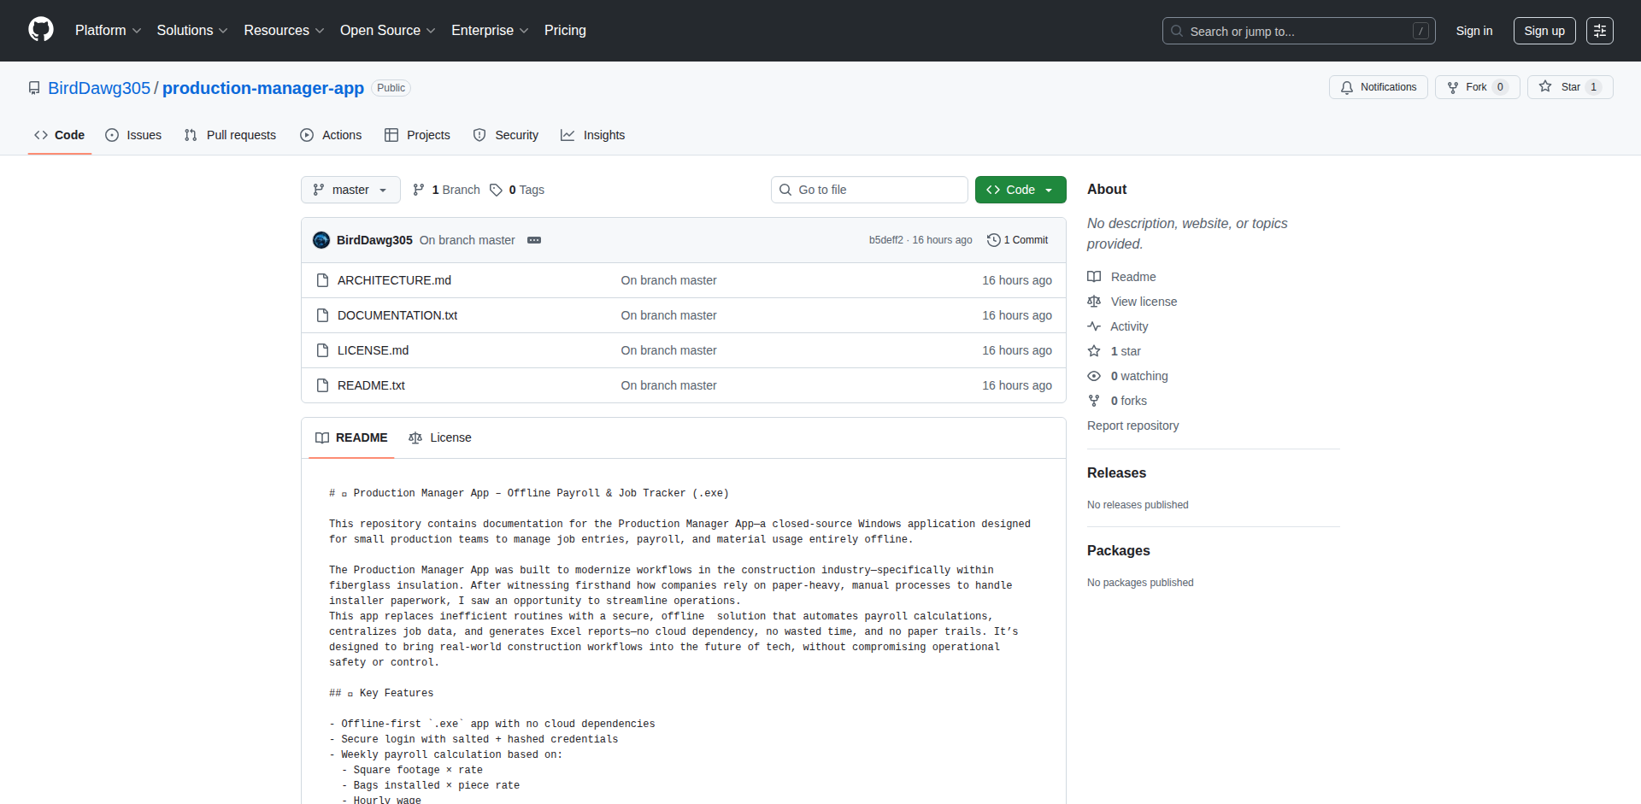Click the Public badge label
The height and width of the screenshot is (804, 1641).
click(x=391, y=88)
